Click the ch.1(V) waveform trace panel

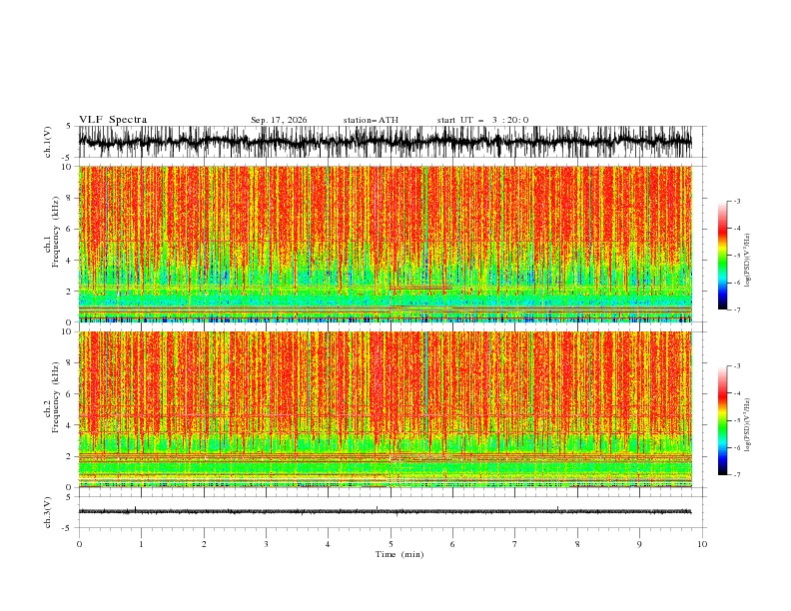tap(386, 142)
